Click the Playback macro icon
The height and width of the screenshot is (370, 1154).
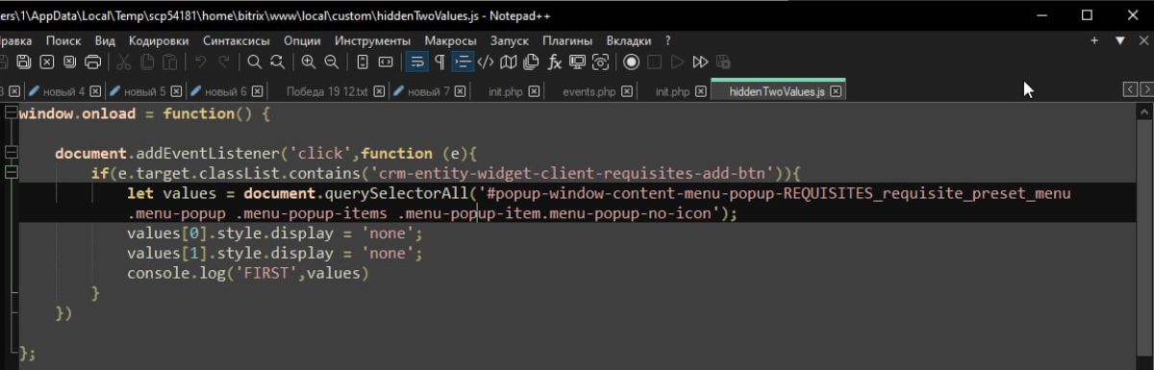tap(678, 62)
